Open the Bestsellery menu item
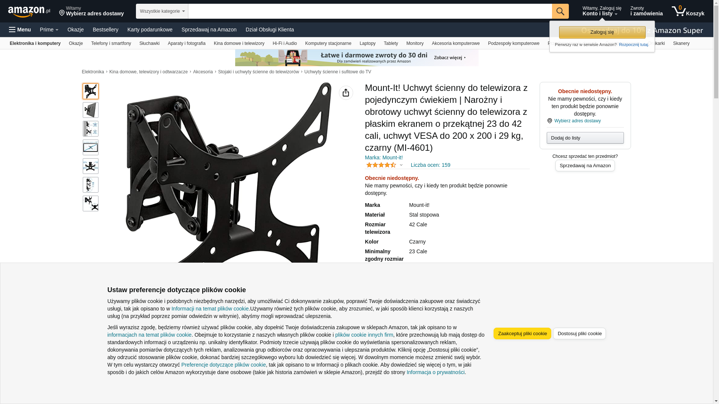The height and width of the screenshot is (404, 719). 106,30
